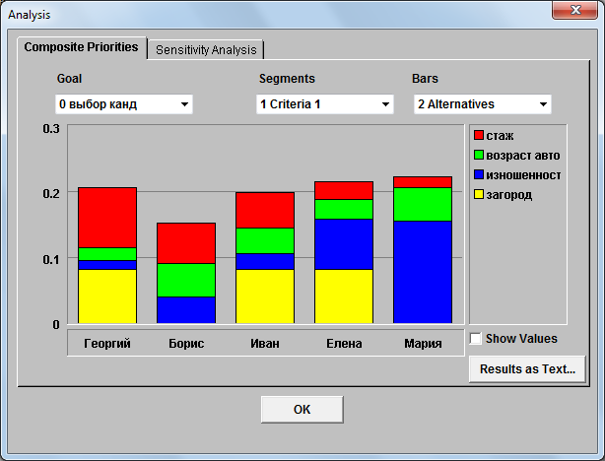
Task: Click the yellow segment of Иван bar
Action: pos(265,296)
